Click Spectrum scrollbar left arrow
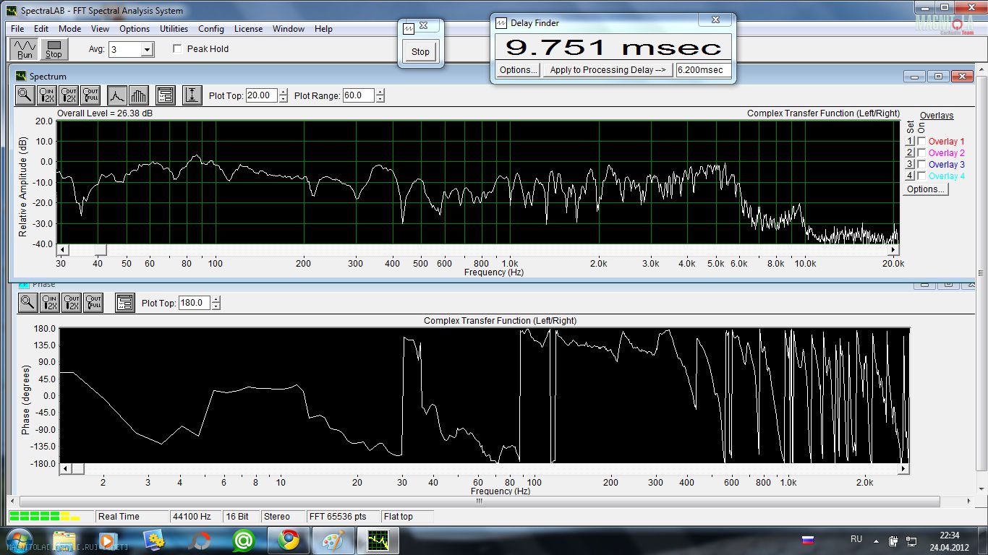Image resolution: width=988 pixels, height=555 pixels. tap(62, 250)
